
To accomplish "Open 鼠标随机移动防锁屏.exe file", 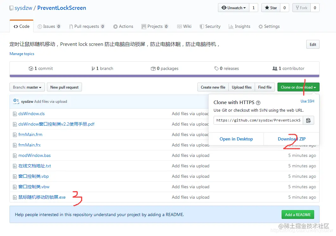I will pyautogui.click(x=42, y=197).
